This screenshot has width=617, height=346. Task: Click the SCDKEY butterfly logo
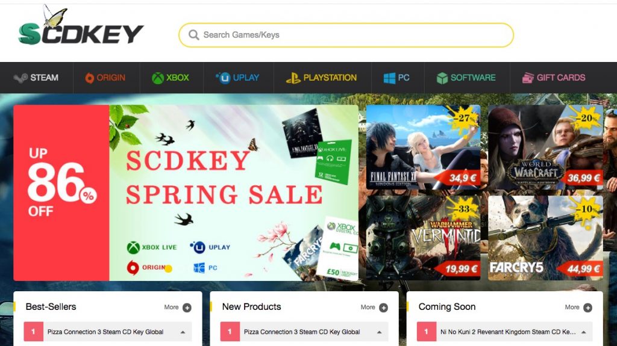click(x=81, y=26)
